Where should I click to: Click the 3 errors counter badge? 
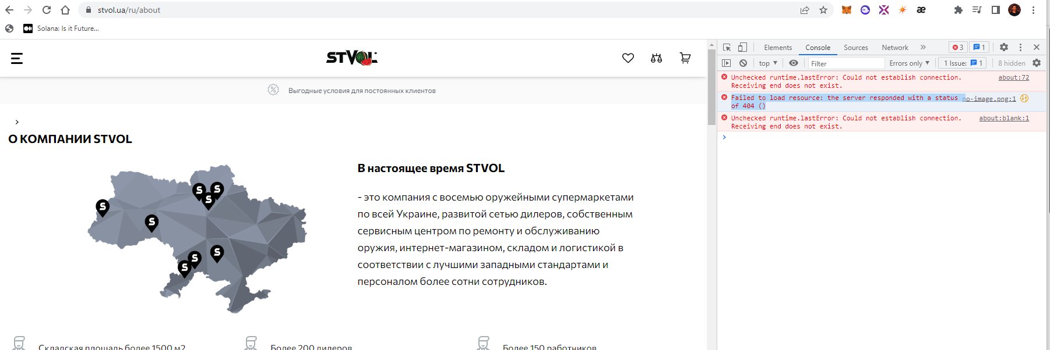(x=958, y=48)
